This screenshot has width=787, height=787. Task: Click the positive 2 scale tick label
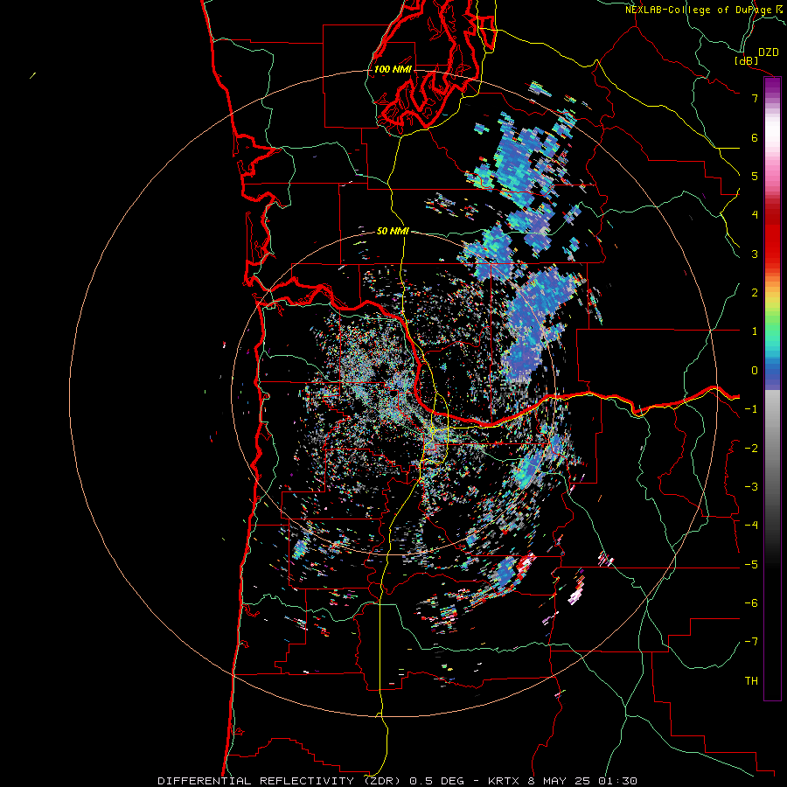tap(755, 293)
